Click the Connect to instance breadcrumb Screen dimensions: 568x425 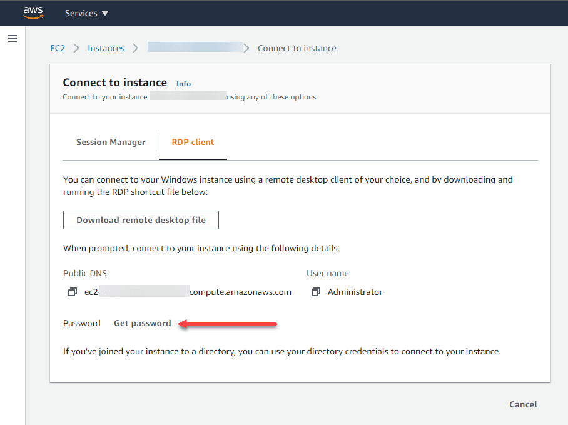pos(297,48)
